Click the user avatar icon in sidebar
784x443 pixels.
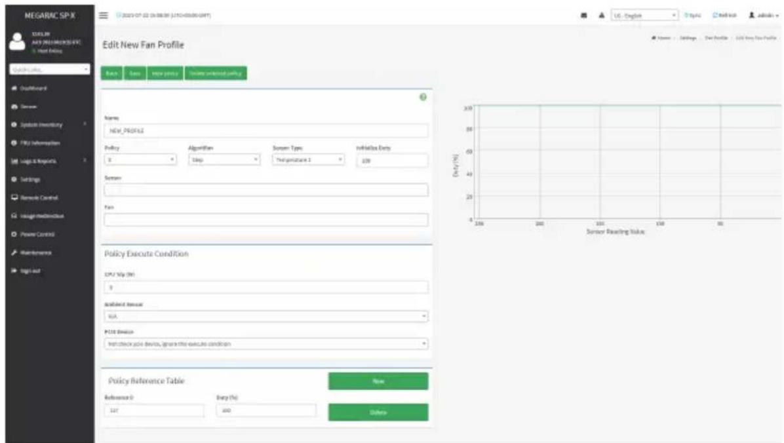pos(18,41)
